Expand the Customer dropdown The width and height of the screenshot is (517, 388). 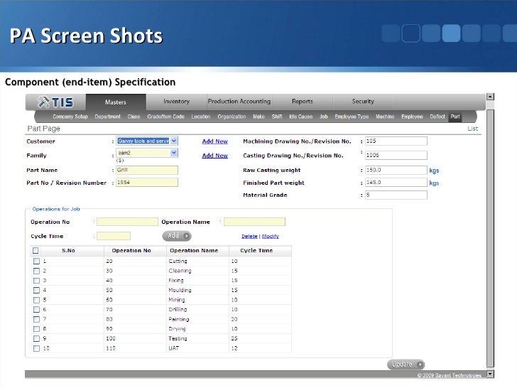coord(174,141)
